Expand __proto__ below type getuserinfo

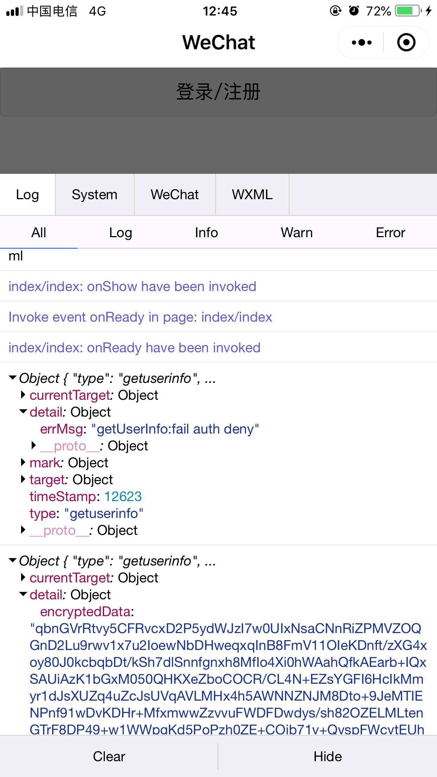pos(23,530)
